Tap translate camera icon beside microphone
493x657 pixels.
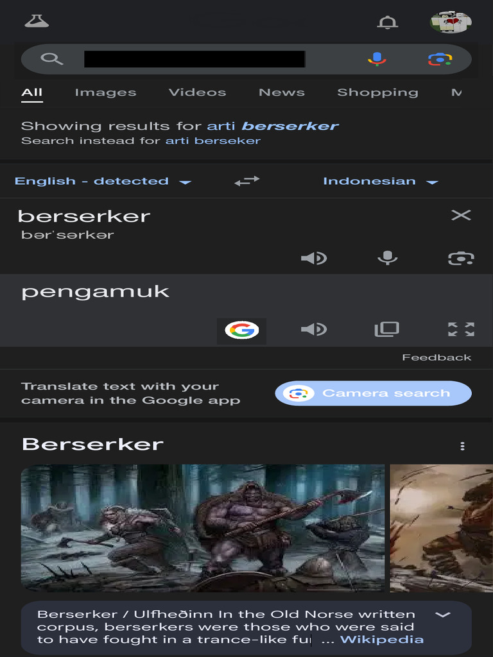[x=461, y=258]
